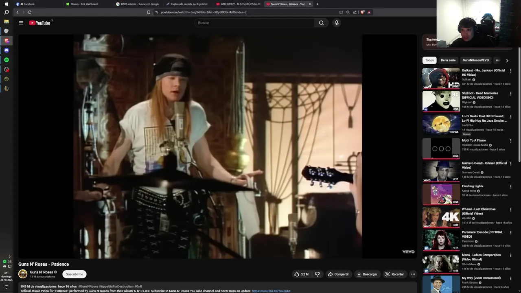Image resolution: width=521 pixels, height=293 pixels.
Task: Open Discord from the taskbar
Action: point(6,50)
